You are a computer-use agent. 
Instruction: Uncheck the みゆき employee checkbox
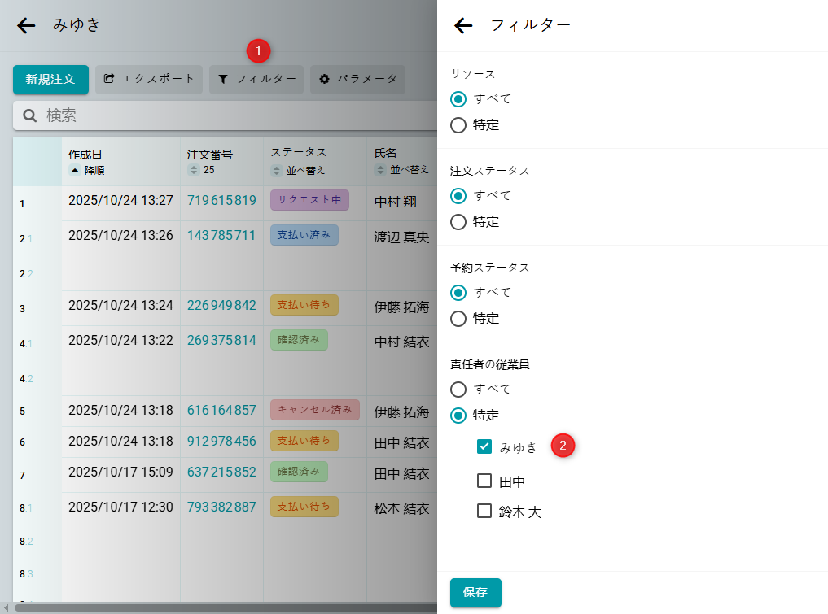coord(484,446)
